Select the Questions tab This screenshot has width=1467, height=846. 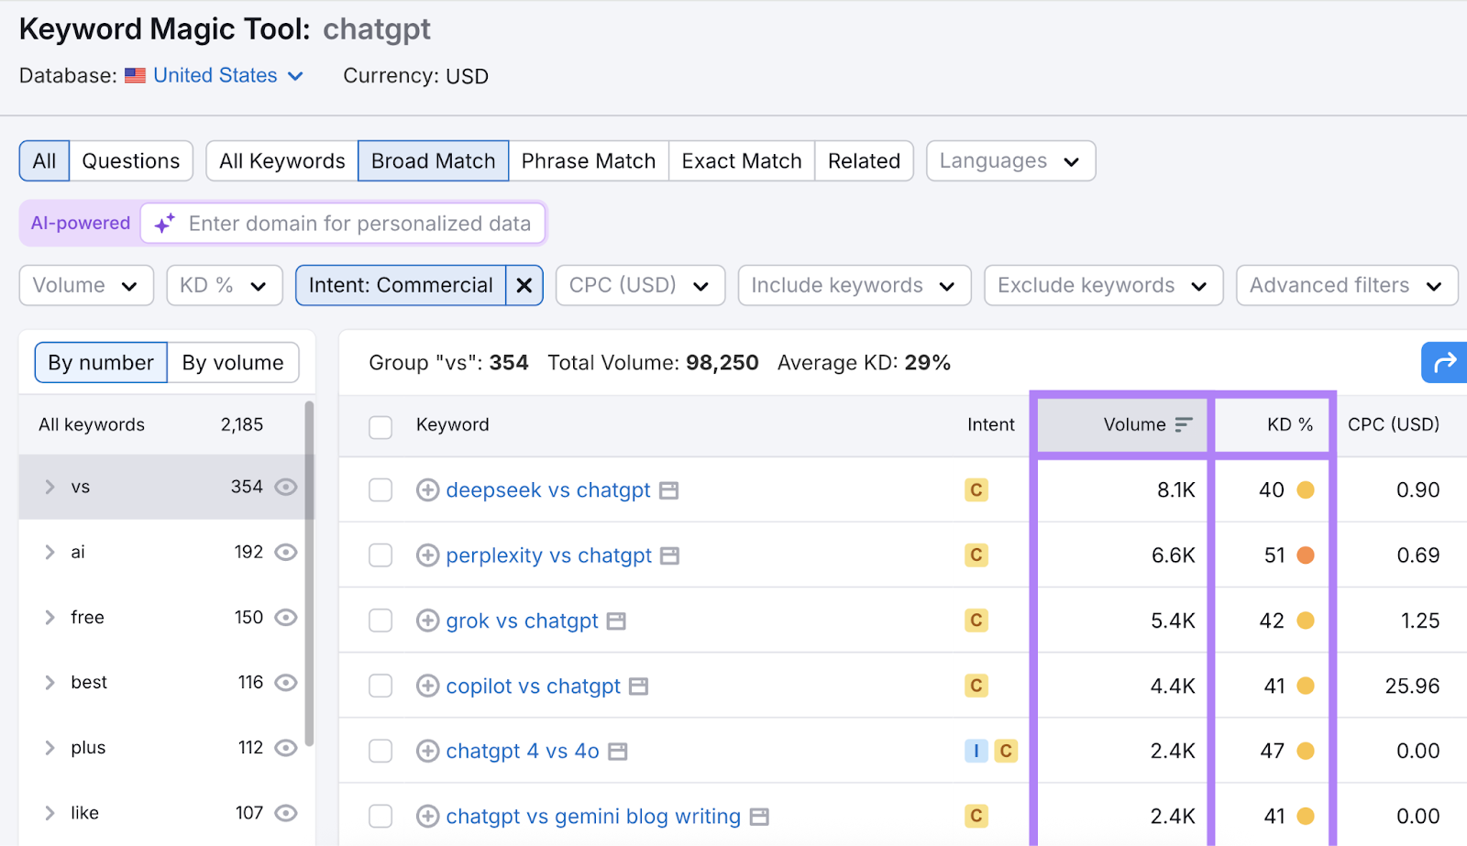[130, 160]
